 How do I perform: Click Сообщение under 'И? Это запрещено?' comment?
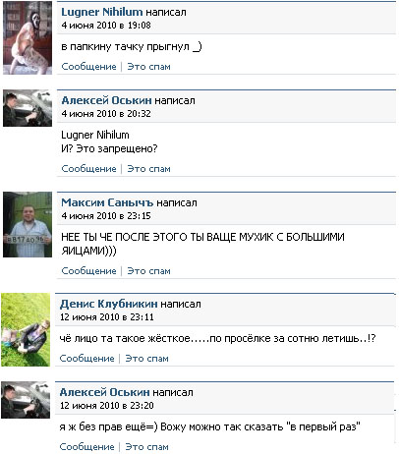click(88, 169)
